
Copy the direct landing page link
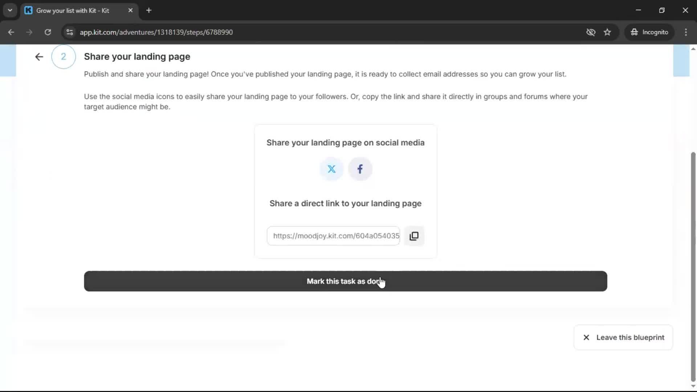tap(414, 236)
